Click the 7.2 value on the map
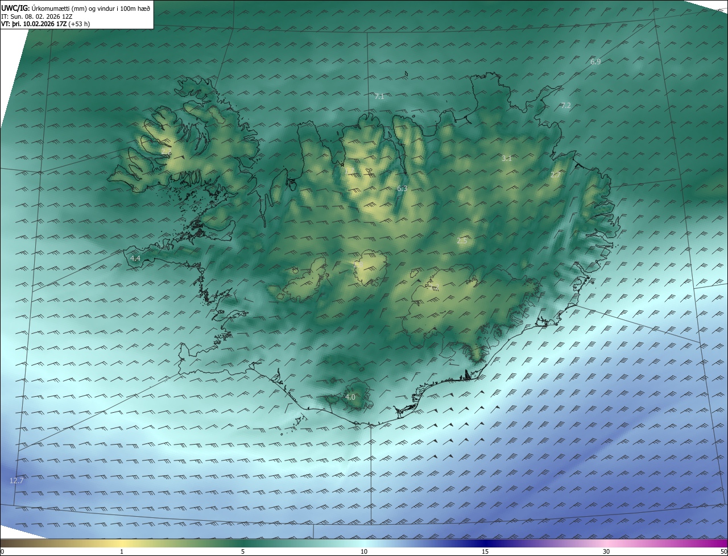 pyautogui.click(x=566, y=106)
